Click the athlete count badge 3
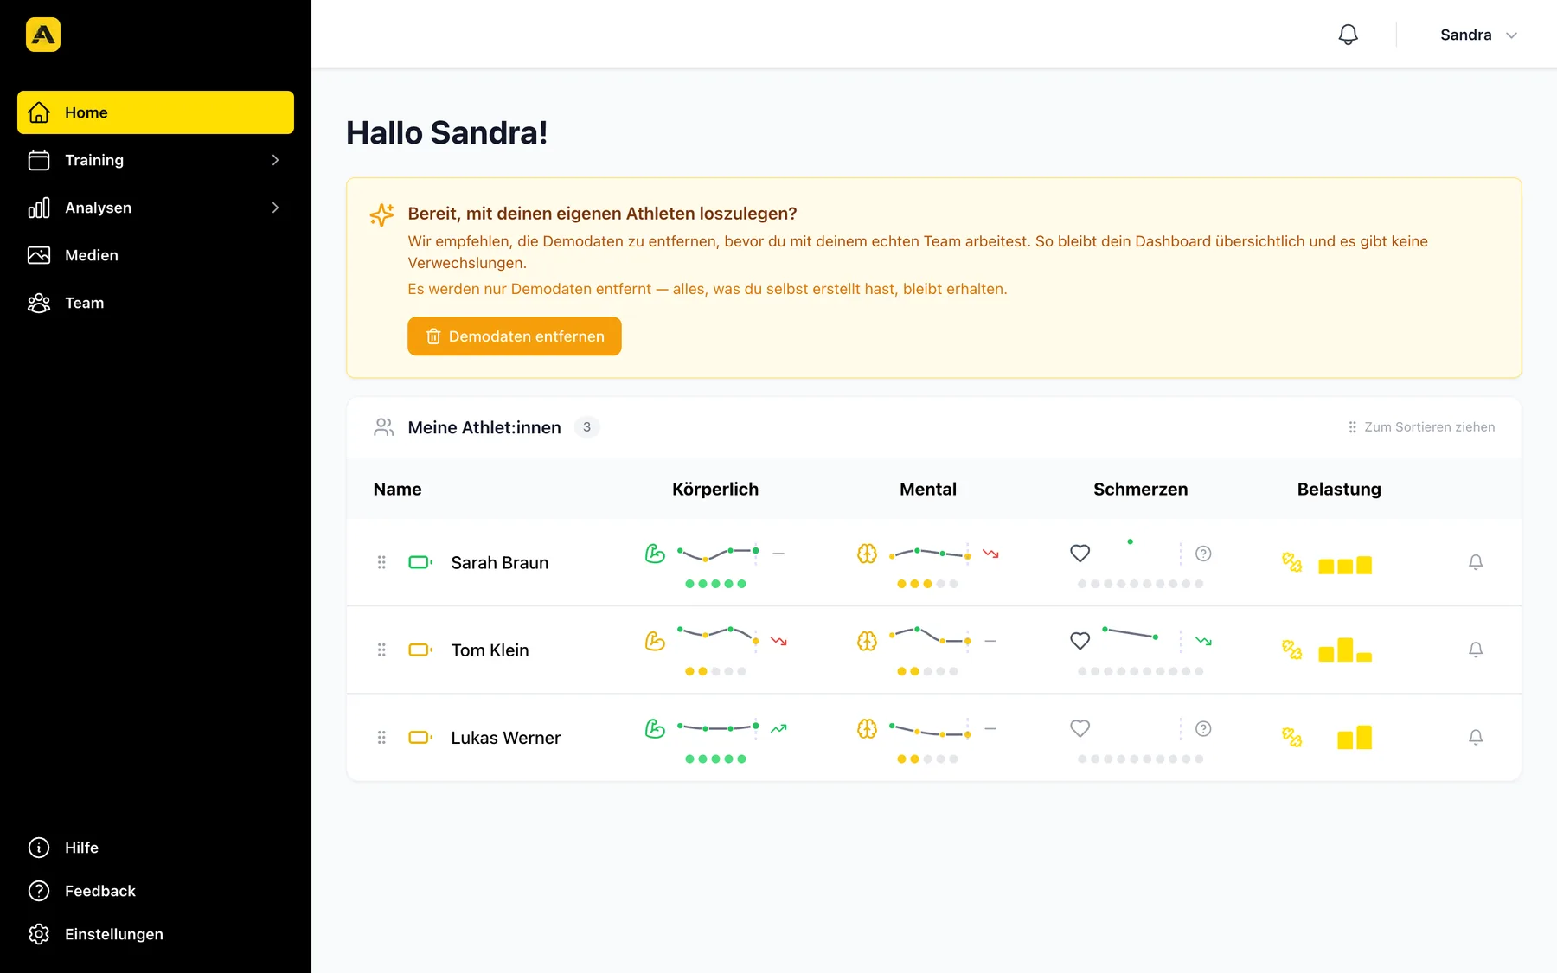 (x=586, y=427)
